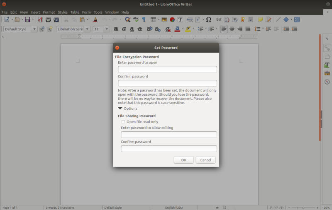Click Align Left icon
This screenshot has width=332, height=210.
(x=224, y=29)
